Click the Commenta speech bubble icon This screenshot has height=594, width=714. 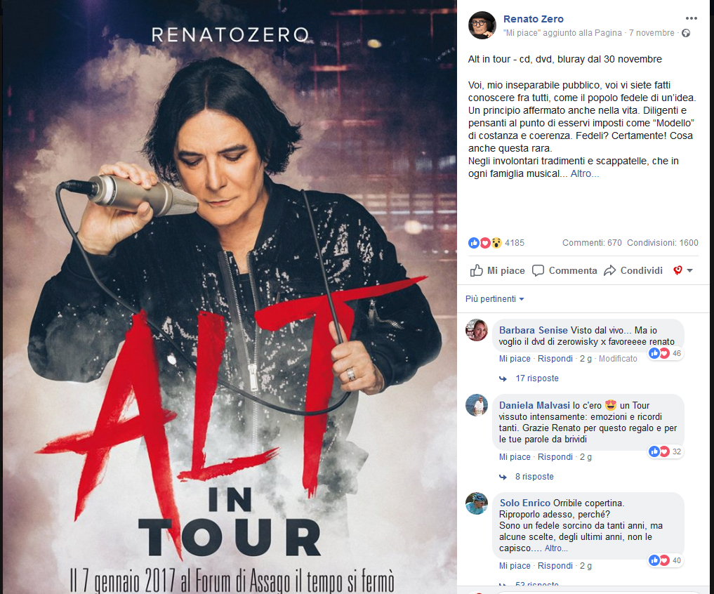click(538, 270)
